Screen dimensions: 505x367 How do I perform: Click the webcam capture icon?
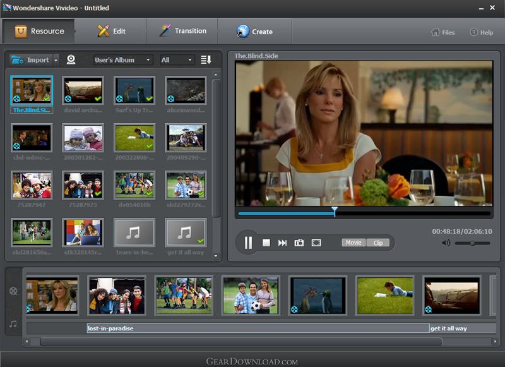[71, 59]
